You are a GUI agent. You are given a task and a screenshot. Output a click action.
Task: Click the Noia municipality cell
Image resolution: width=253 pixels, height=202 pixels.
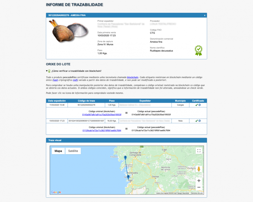click(x=181, y=121)
